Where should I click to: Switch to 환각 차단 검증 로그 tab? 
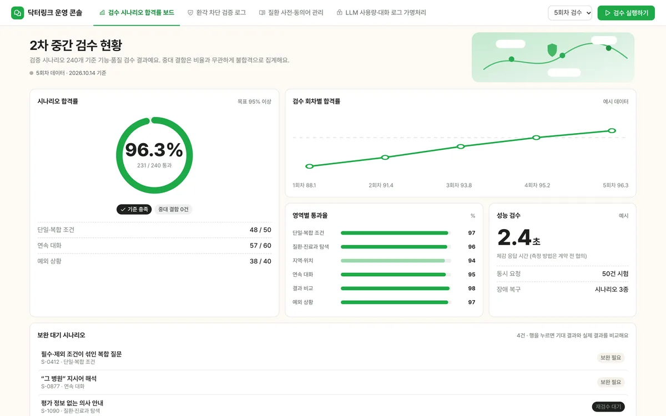[216, 13]
